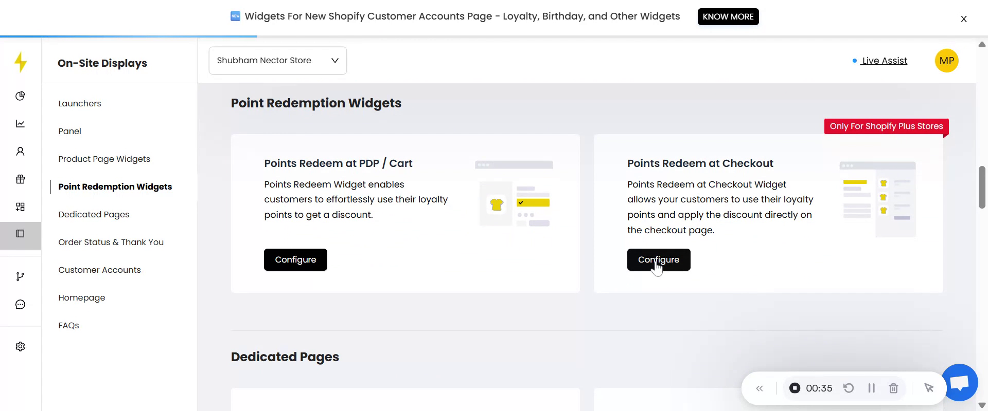The image size is (988, 411).
Task: Click the Live Assist link
Action: pos(884,61)
